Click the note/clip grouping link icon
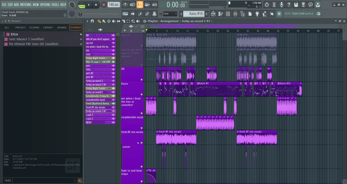Screen dimensions: 347x184 147,14
